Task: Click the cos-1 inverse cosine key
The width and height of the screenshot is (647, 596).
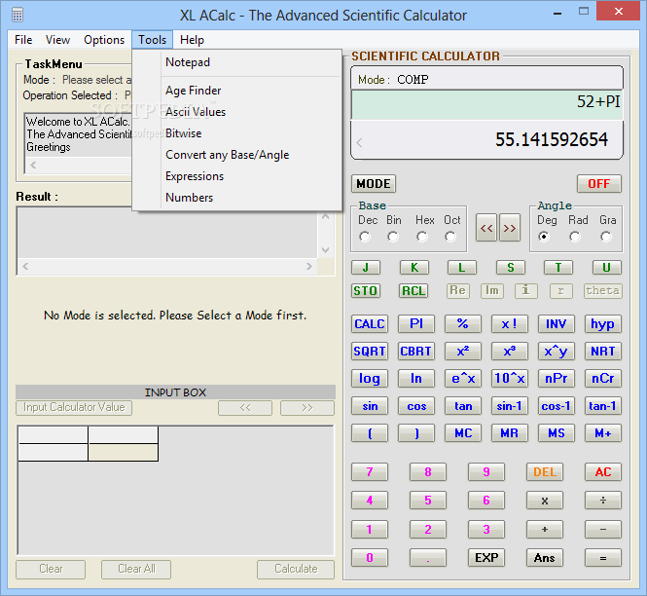Action: (x=557, y=406)
